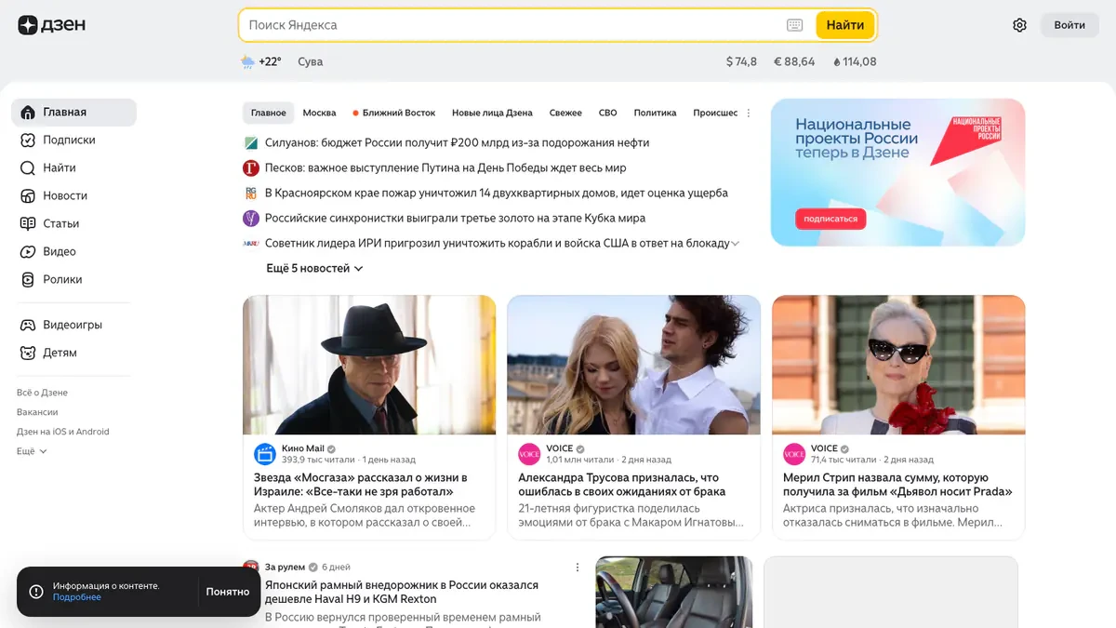Screen dimensions: 1116x628
Task: Switch to the Политика tab
Action: coord(655,113)
